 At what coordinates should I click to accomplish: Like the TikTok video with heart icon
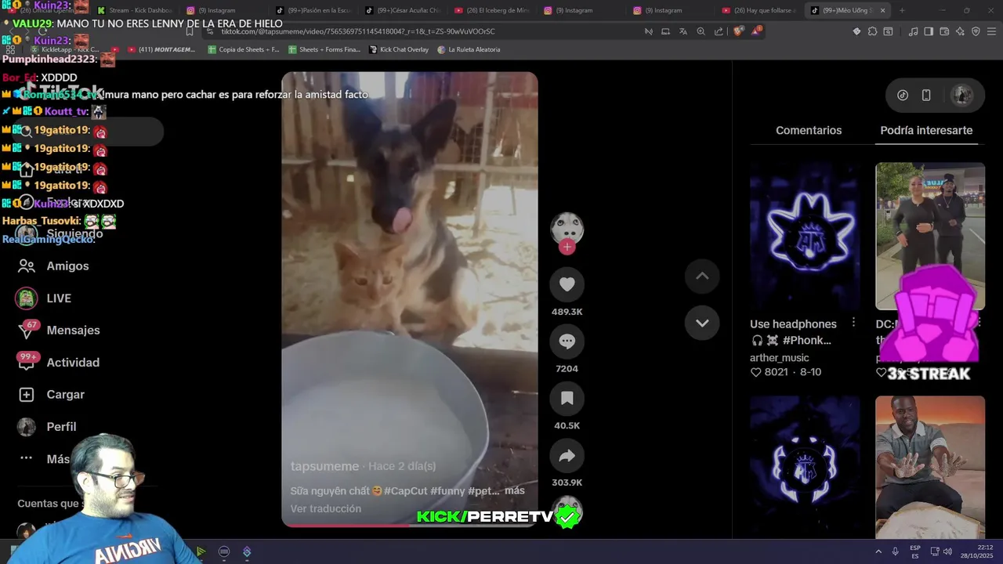[567, 284]
